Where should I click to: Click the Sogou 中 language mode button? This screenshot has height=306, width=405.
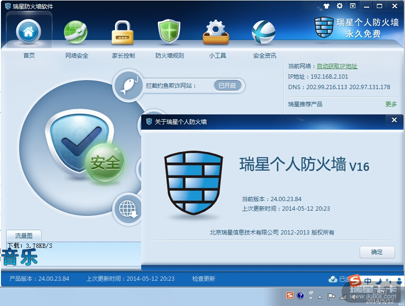point(368,281)
